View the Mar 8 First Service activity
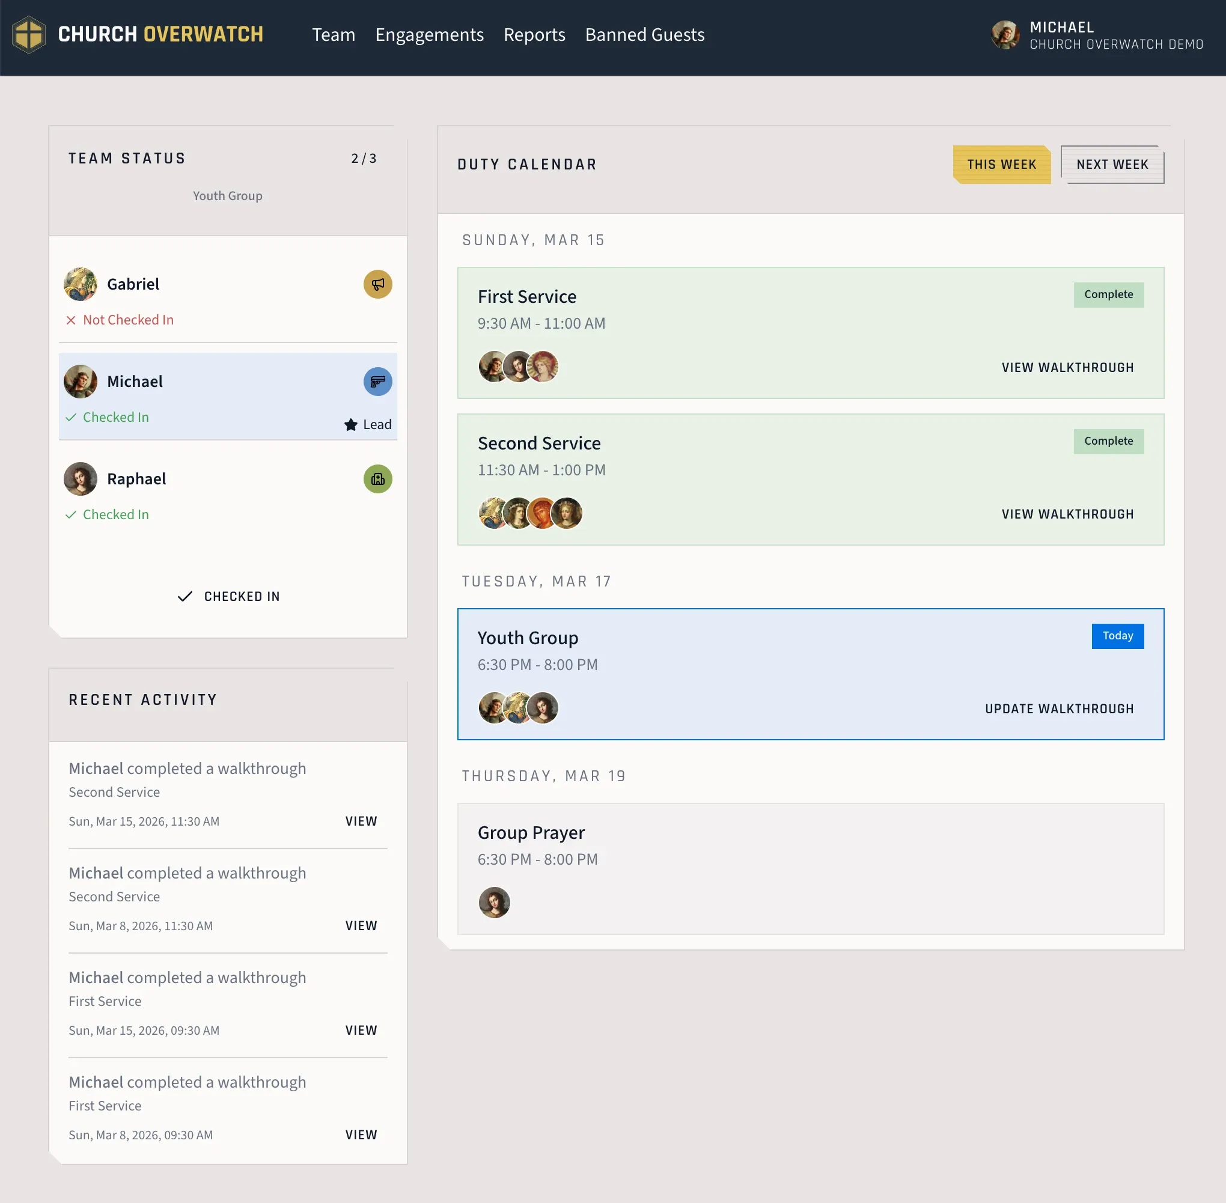This screenshot has width=1226, height=1203. [361, 1134]
